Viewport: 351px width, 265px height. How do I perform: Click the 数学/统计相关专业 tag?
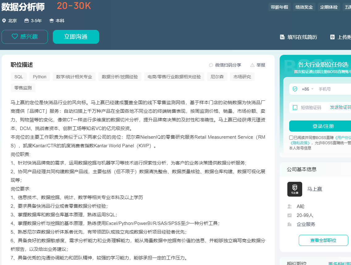point(74,77)
